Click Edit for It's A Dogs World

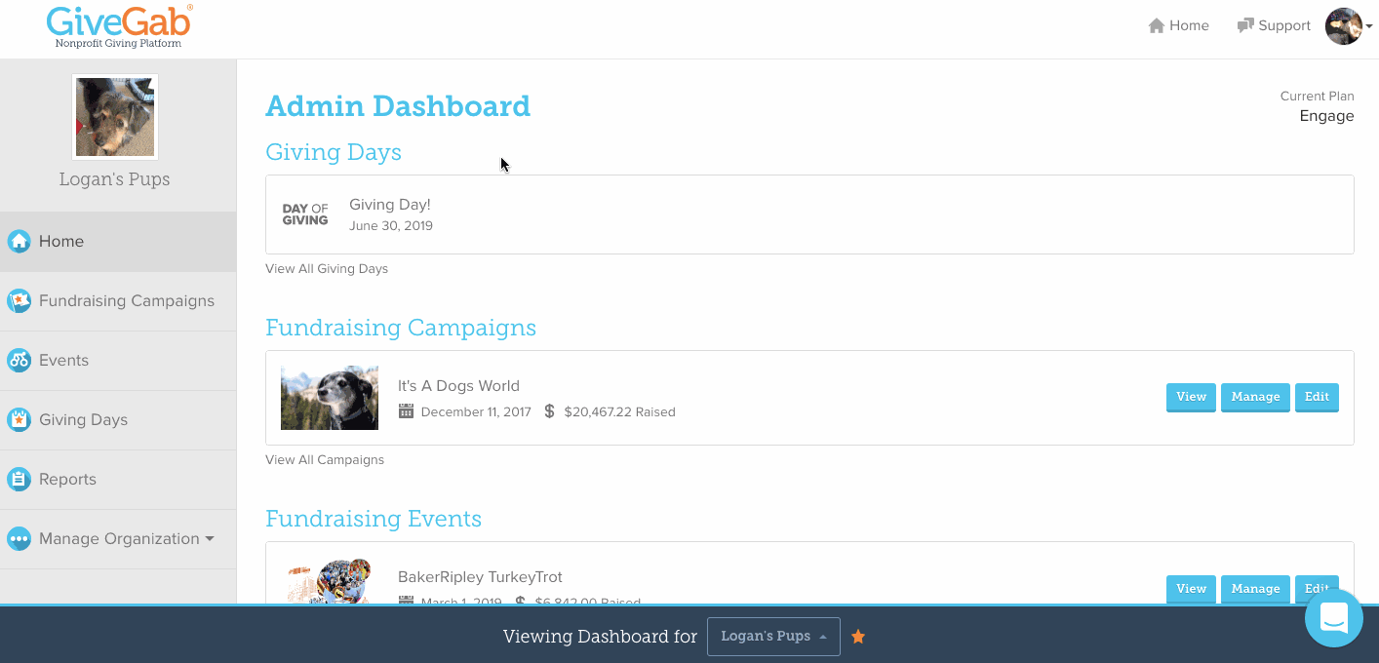pos(1317,398)
